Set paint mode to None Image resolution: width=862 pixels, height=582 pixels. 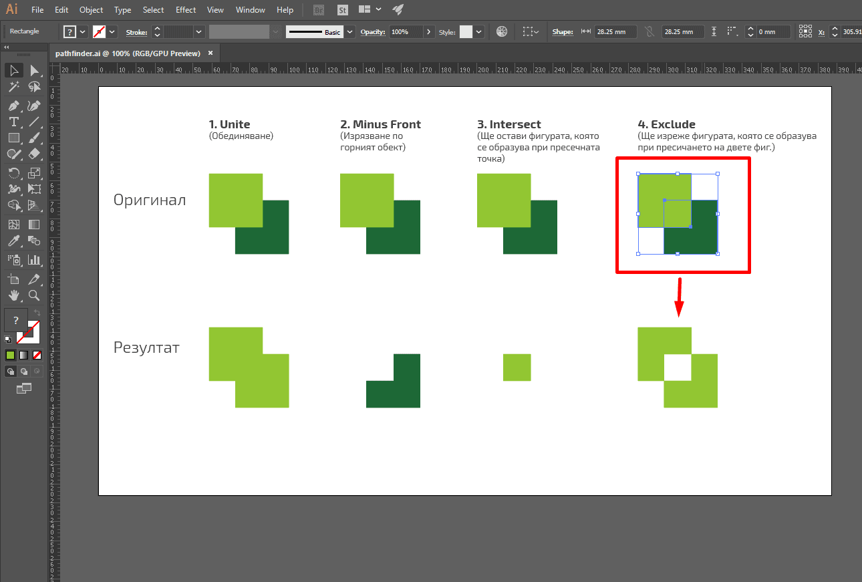tap(37, 355)
